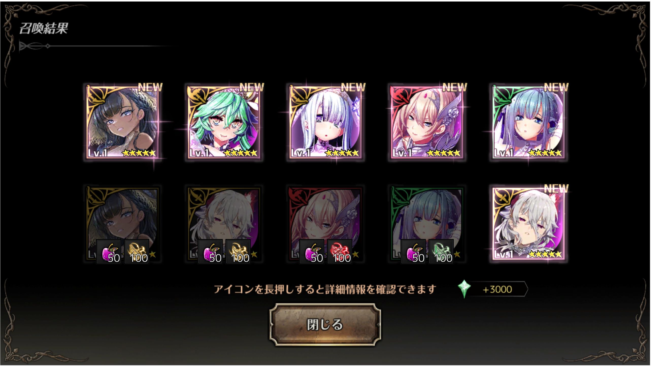Tap purple apple 50 icon on silver-haired duplicate
The width and height of the screenshot is (651, 366).
click(x=210, y=252)
